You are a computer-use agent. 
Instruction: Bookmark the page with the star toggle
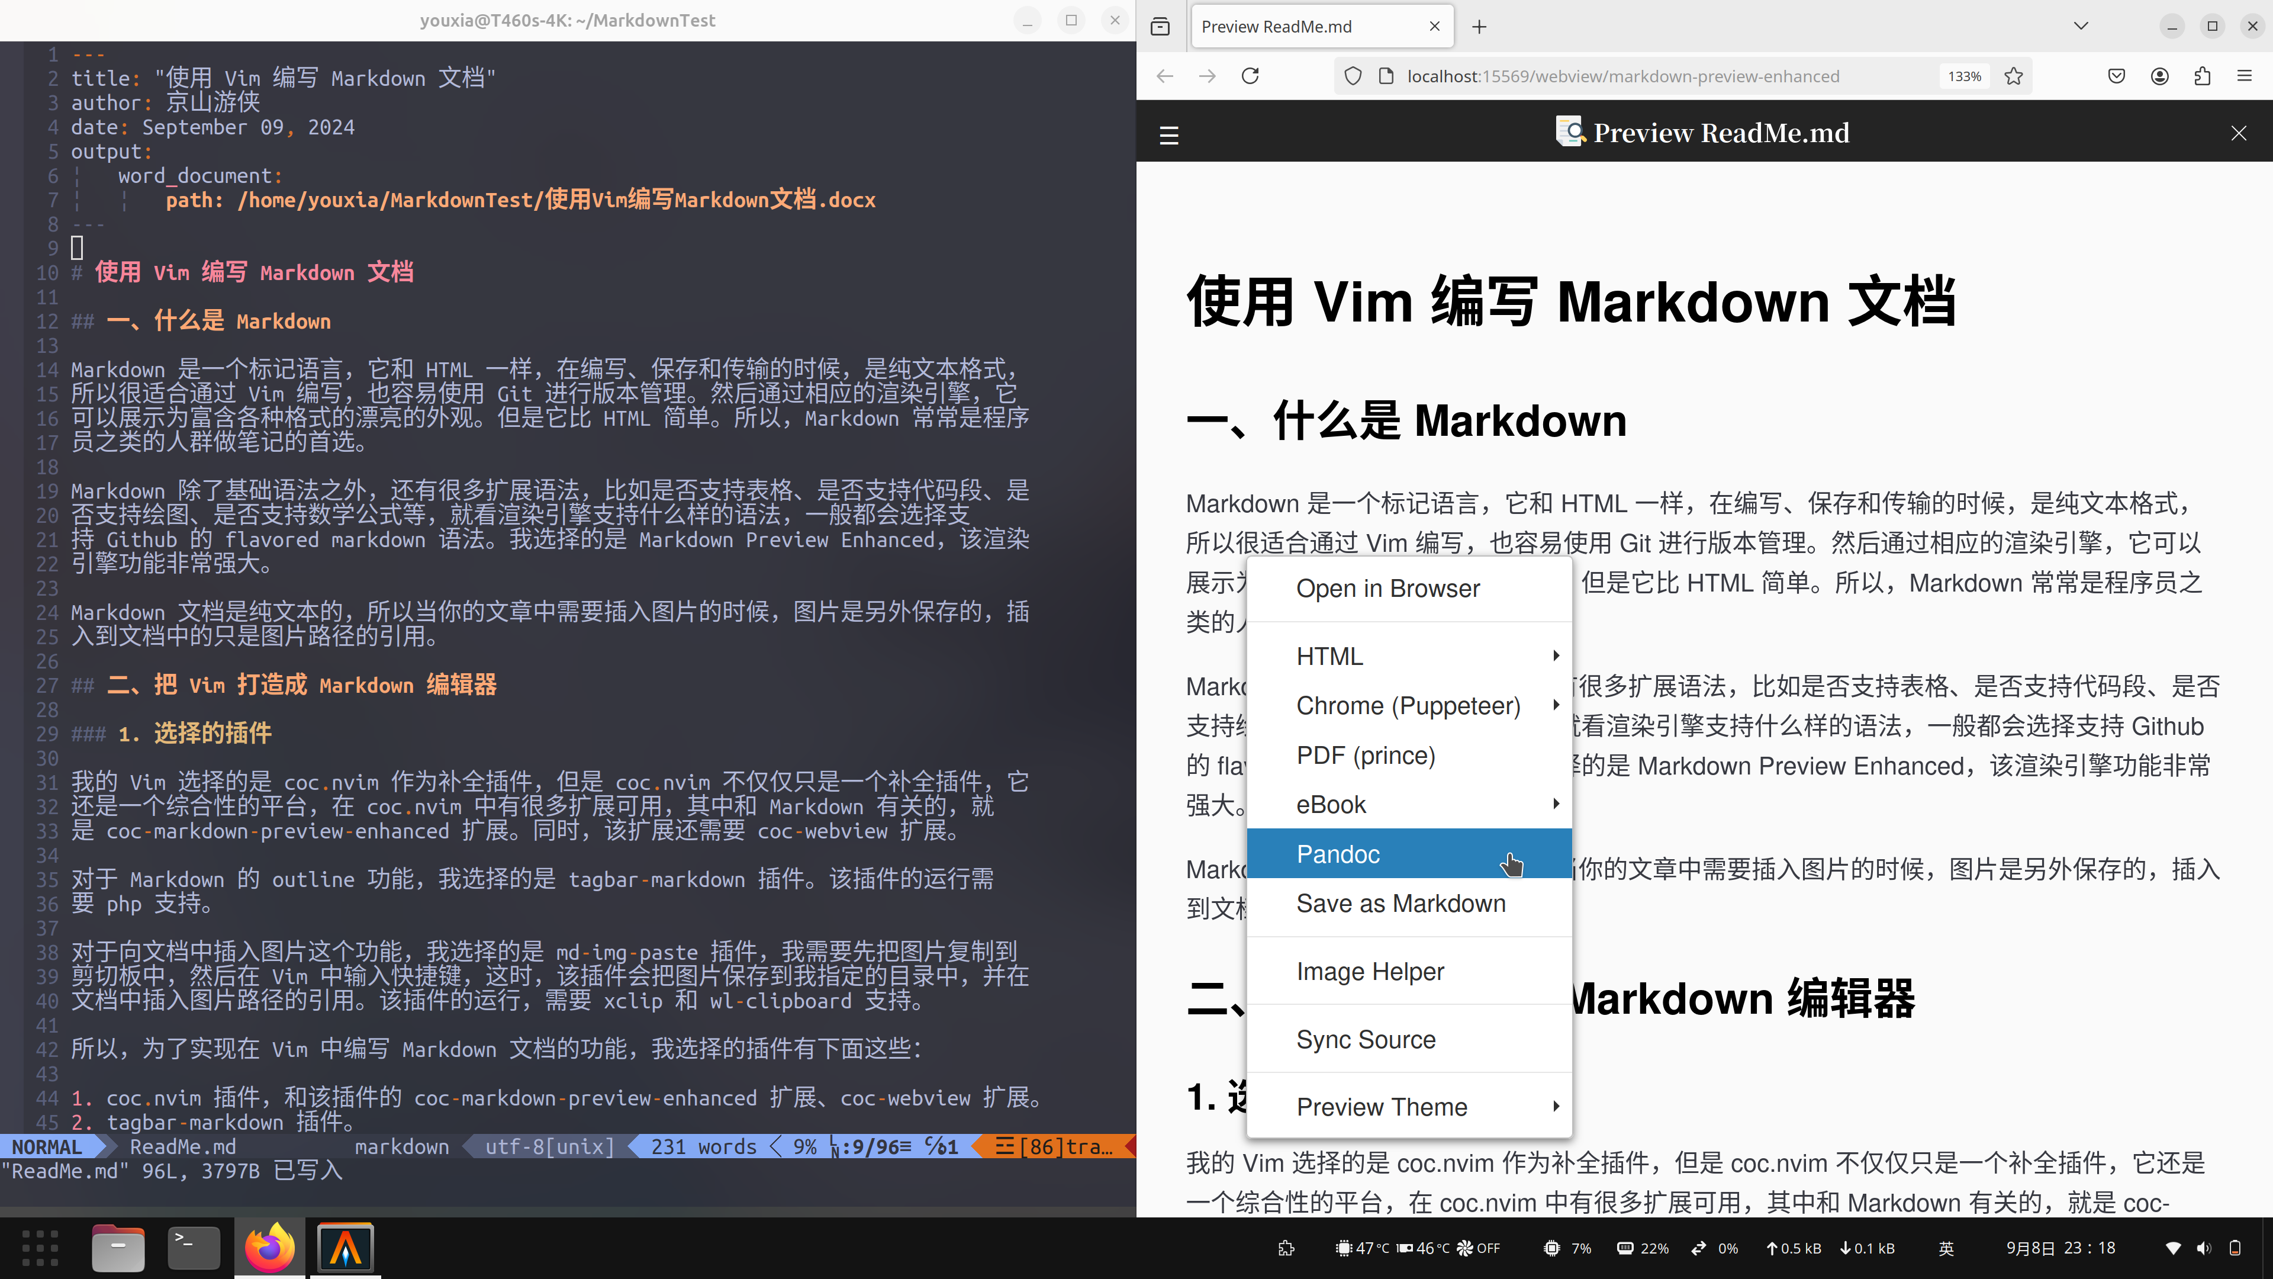point(2014,76)
